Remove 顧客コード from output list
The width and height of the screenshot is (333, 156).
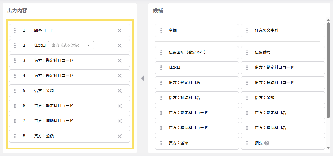click(x=119, y=30)
